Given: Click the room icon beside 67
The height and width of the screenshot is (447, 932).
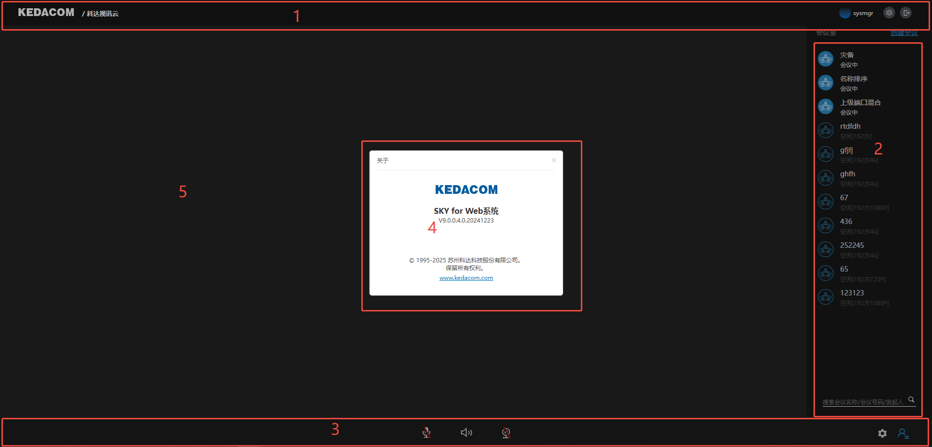Looking at the screenshot, I should pyautogui.click(x=826, y=202).
